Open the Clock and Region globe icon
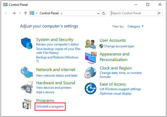Viewport: 167px width, 117px height. (x=90, y=73)
